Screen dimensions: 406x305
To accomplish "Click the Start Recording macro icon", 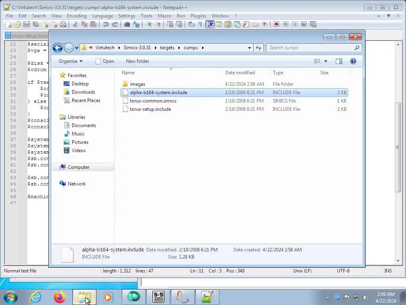I will [276, 24].
